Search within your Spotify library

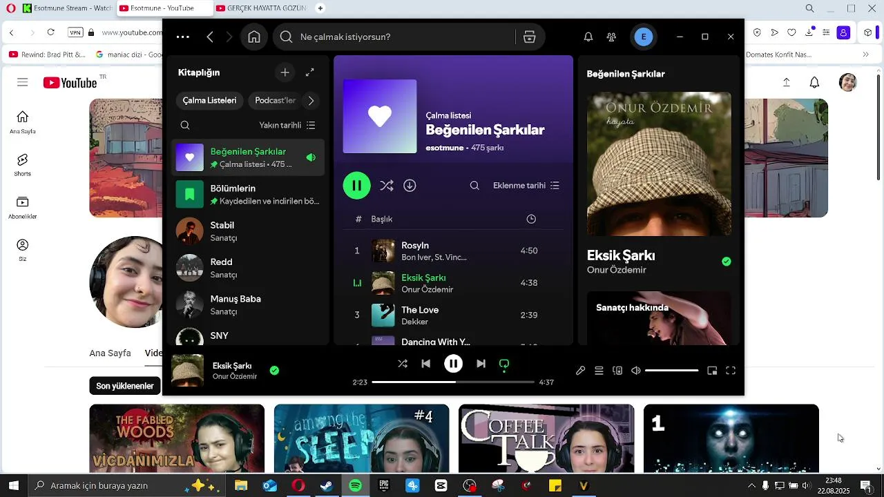click(185, 125)
